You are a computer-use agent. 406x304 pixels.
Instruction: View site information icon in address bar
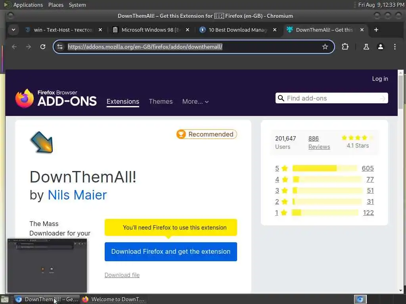tap(60, 47)
